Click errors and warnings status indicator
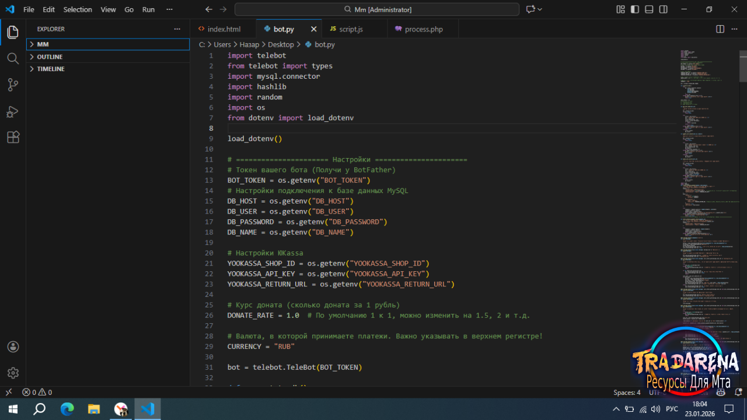Viewport: 747px width, 420px height. click(x=37, y=393)
